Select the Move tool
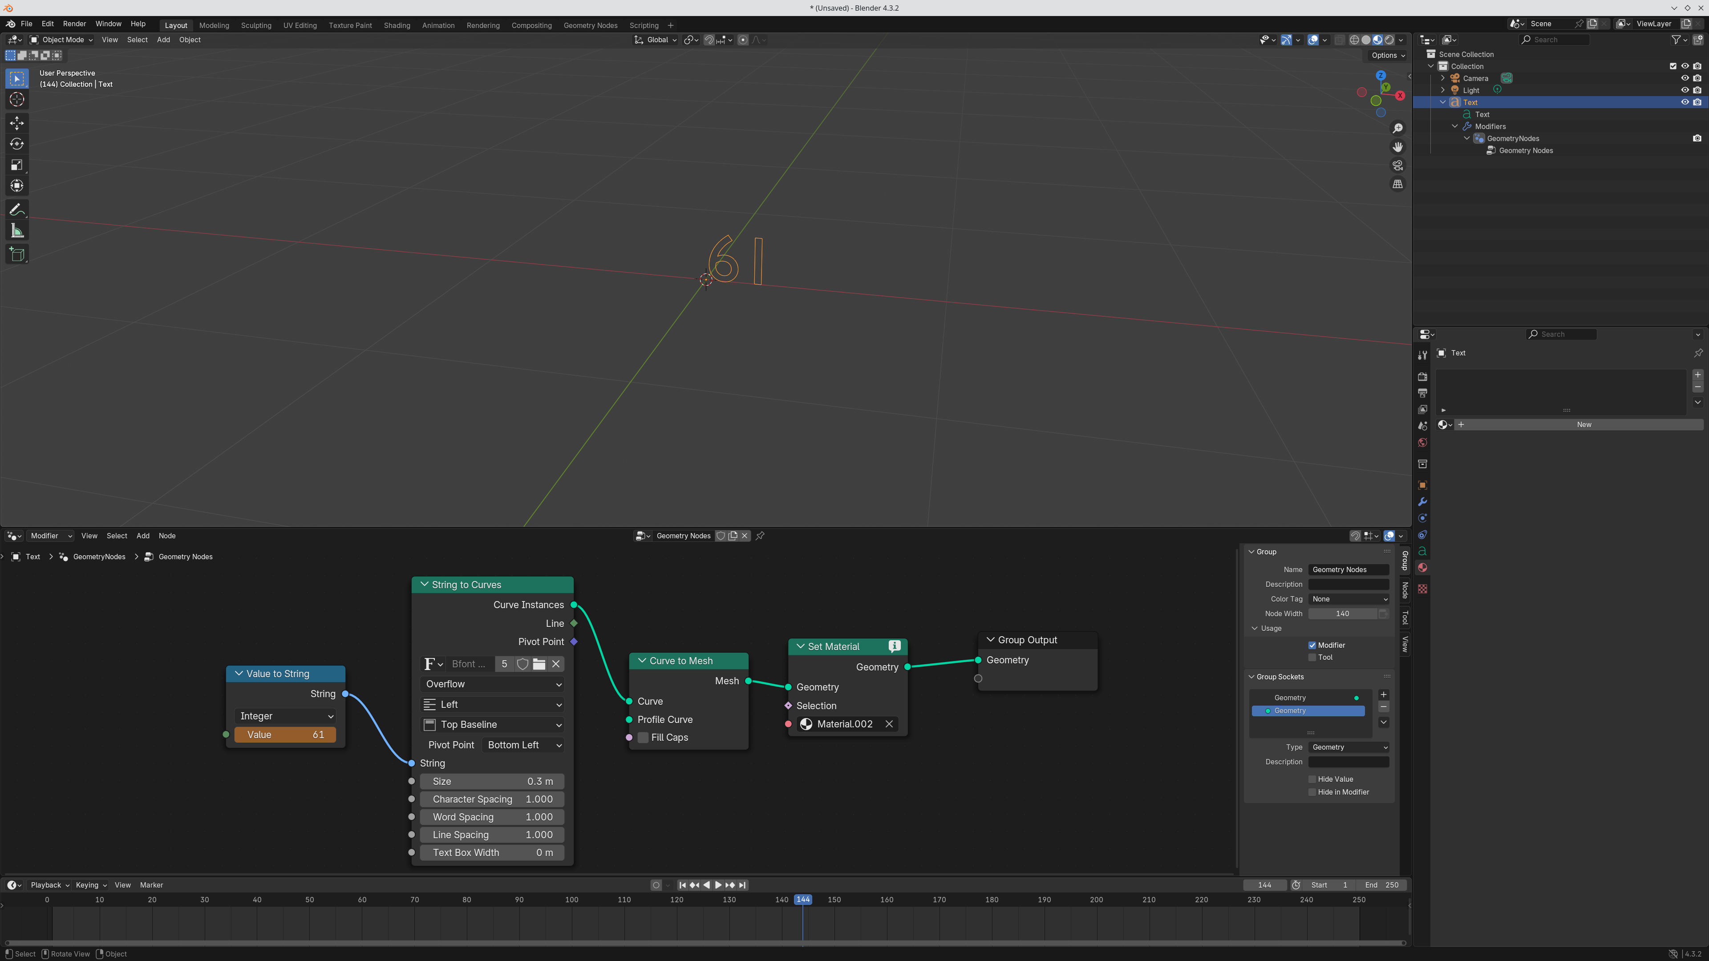This screenshot has height=961, width=1709. pos(16,123)
